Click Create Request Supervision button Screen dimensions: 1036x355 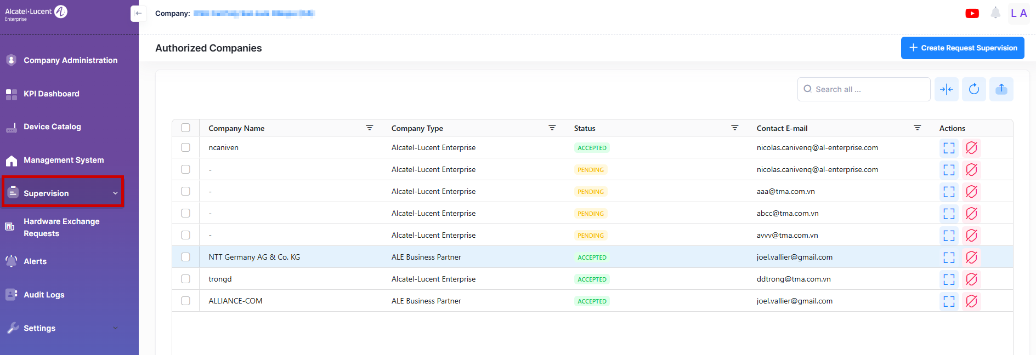962,48
